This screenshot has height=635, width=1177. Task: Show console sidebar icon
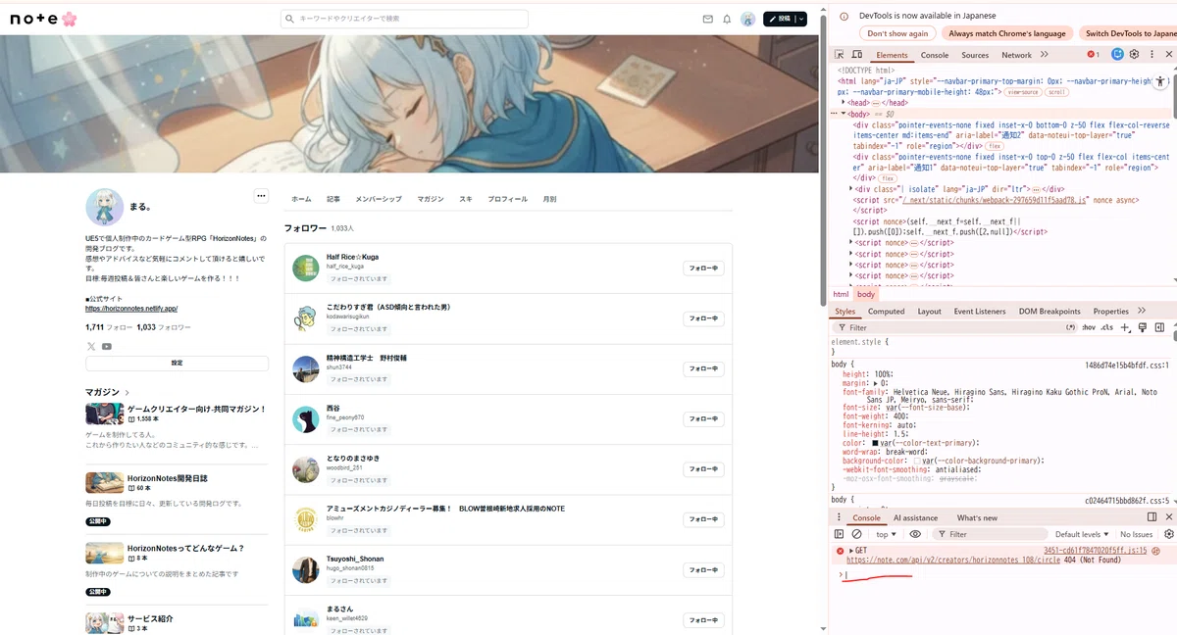coord(840,534)
